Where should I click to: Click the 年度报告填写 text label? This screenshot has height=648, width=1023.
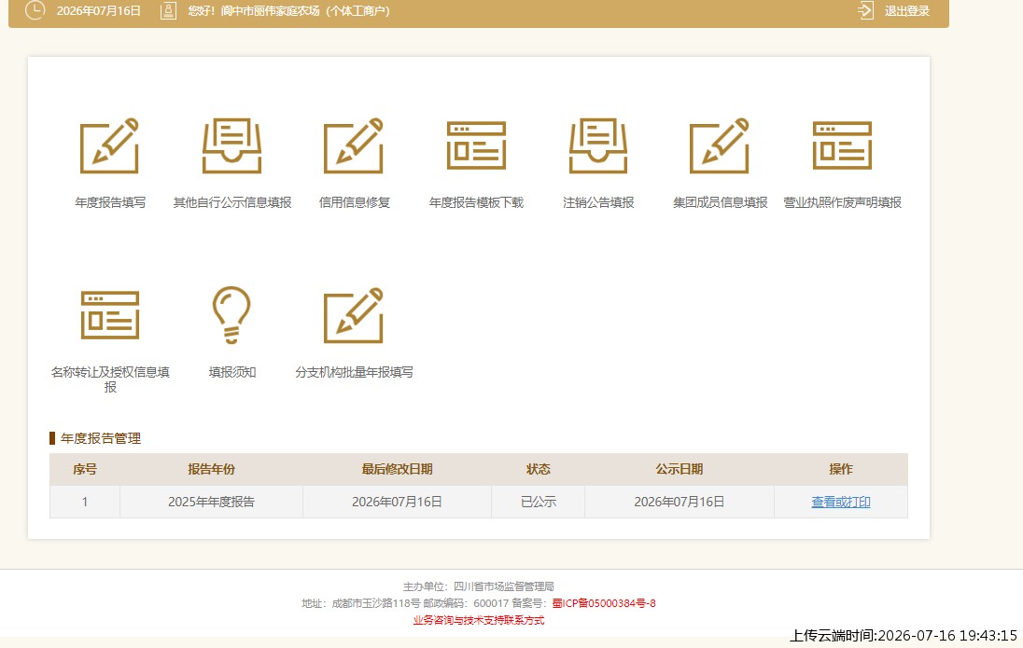109,202
